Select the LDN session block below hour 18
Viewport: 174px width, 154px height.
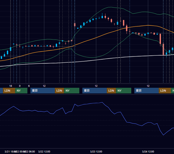pyautogui.click(x=9, y=91)
